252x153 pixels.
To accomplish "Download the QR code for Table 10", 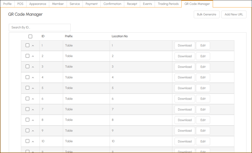I will (185, 141).
